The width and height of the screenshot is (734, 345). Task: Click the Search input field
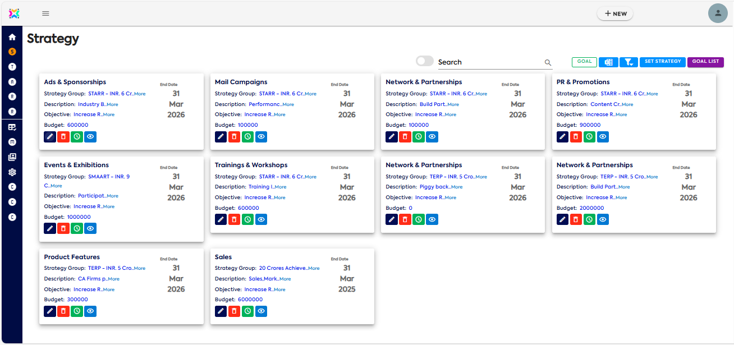point(489,62)
